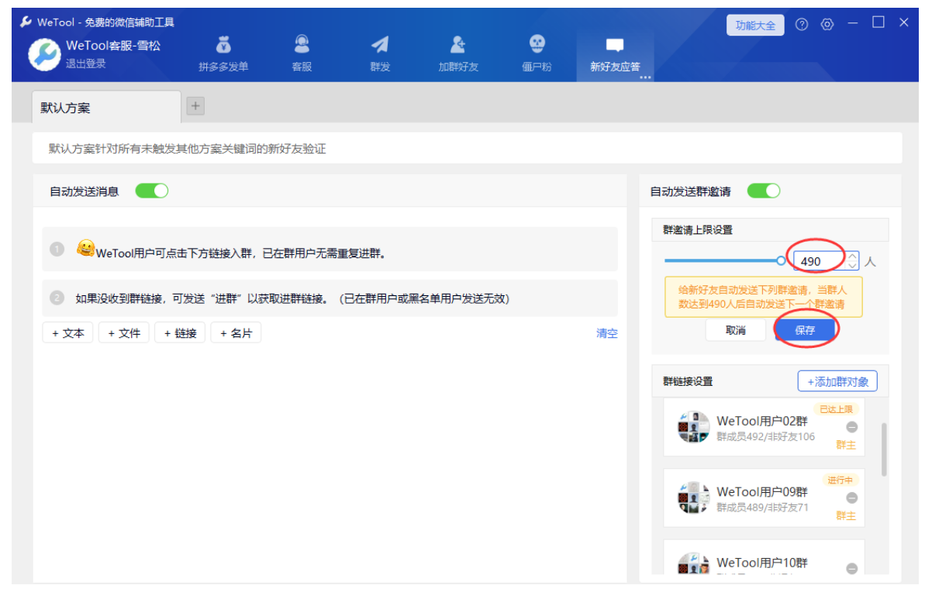925x606 pixels.
Task: Select the 新好友应答 tab
Action: click(x=615, y=55)
